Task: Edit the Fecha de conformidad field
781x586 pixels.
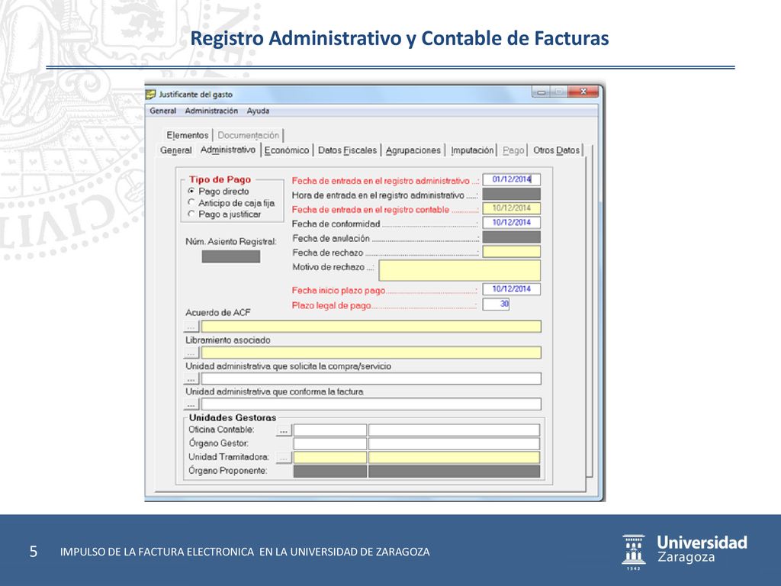Action: (512, 223)
